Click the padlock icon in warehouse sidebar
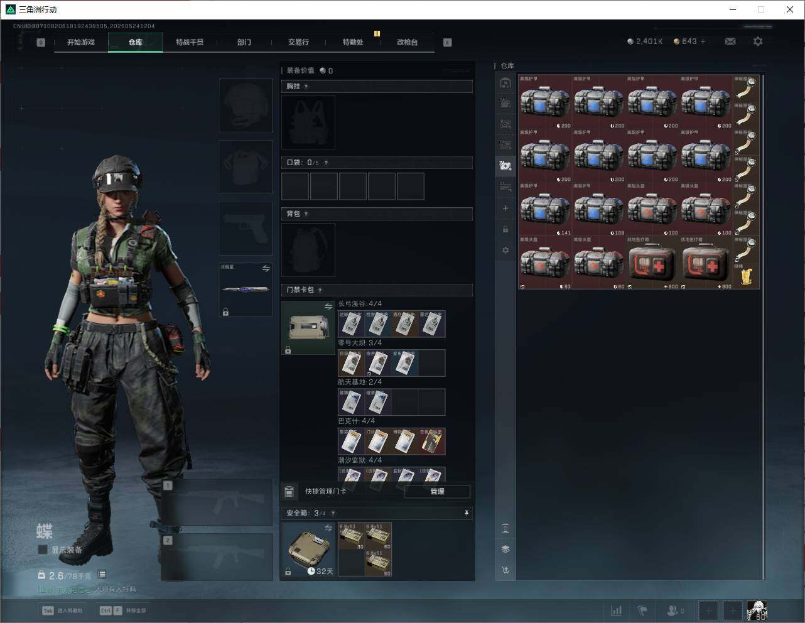The width and height of the screenshot is (805, 623). coord(505,229)
